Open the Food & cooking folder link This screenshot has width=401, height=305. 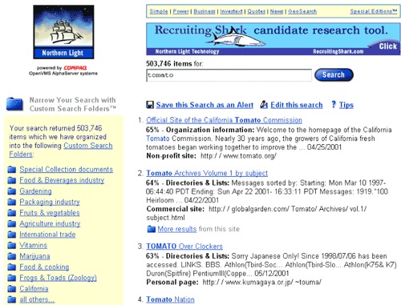click(x=44, y=267)
